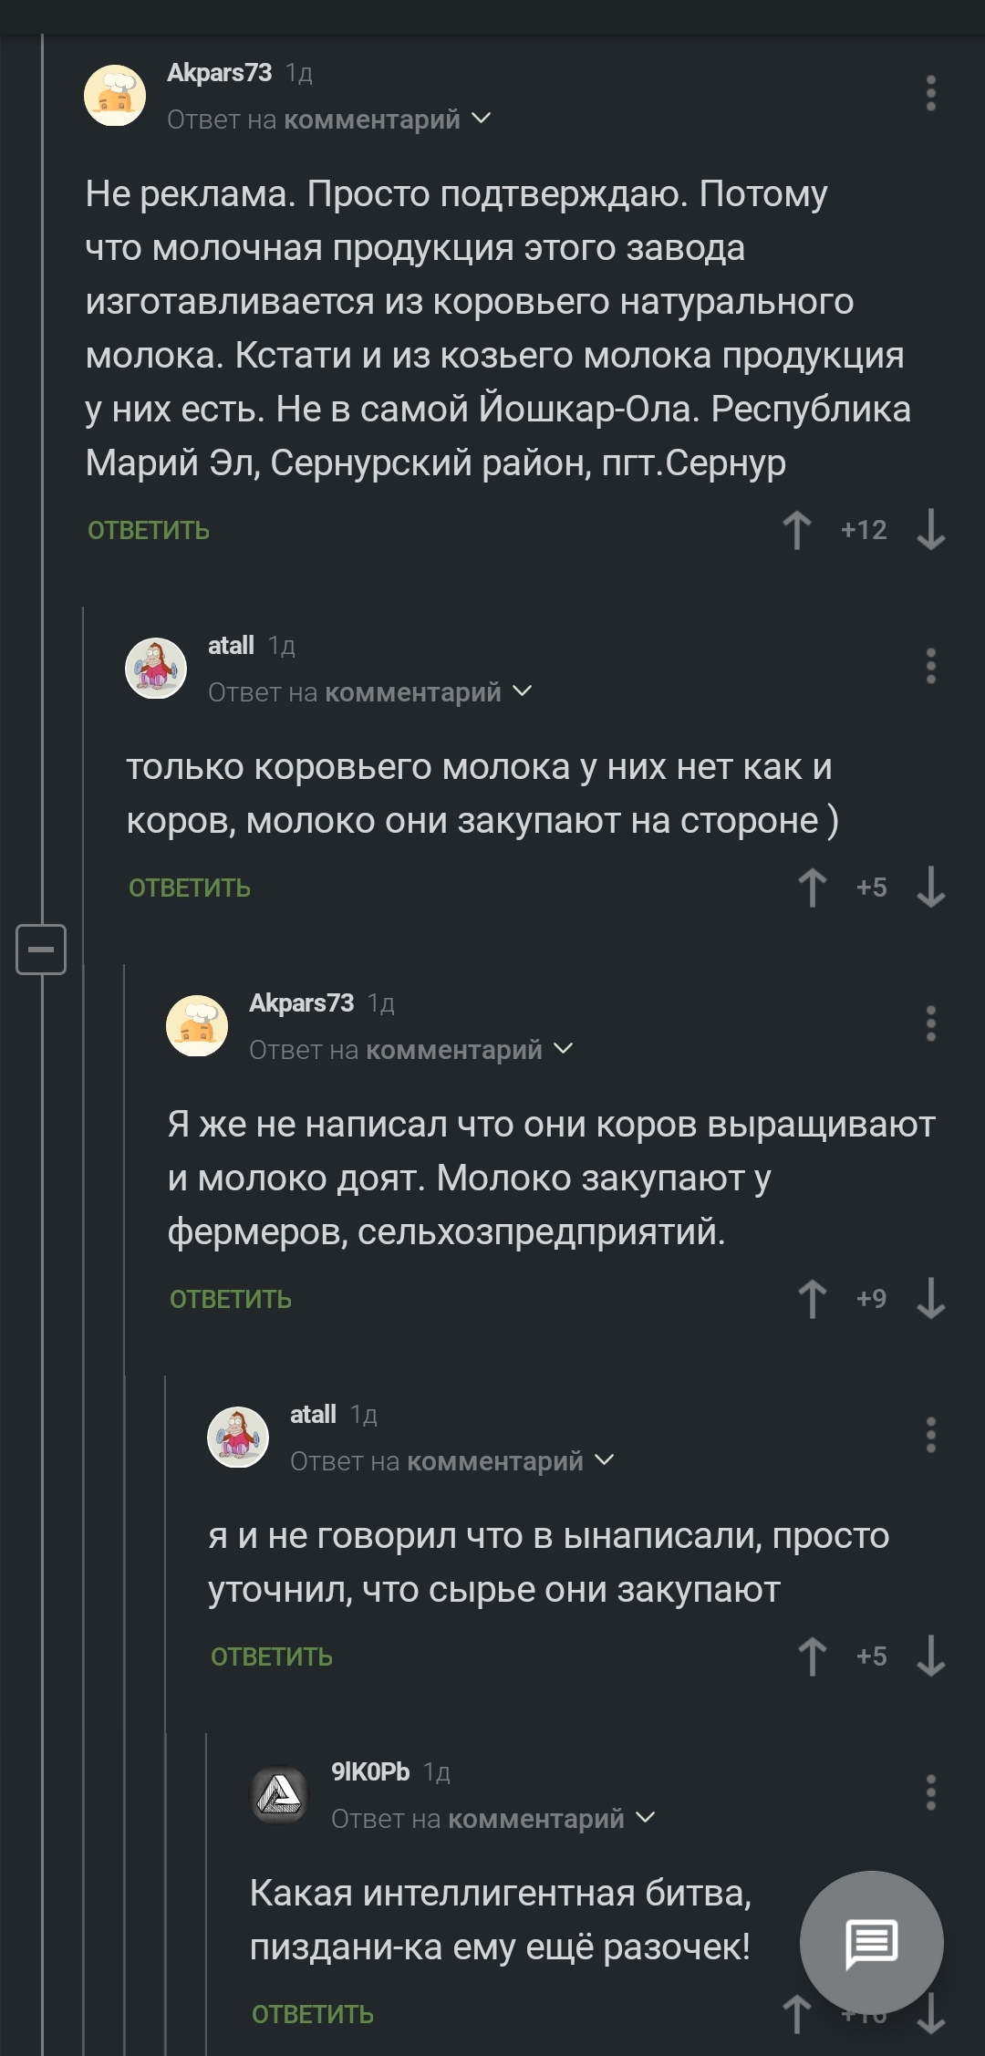This screenshot has height=2056, width=985.
Task: Expand parent comment of 9IKOPb's reply
Action: 645,1819
